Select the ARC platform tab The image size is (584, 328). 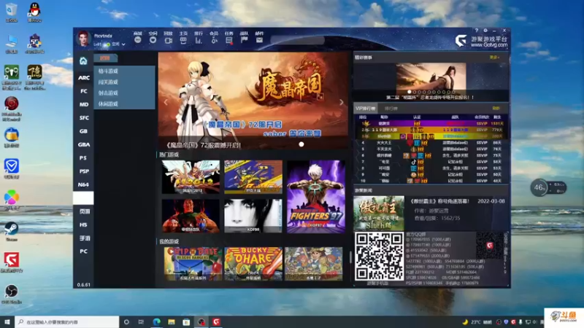83,78
